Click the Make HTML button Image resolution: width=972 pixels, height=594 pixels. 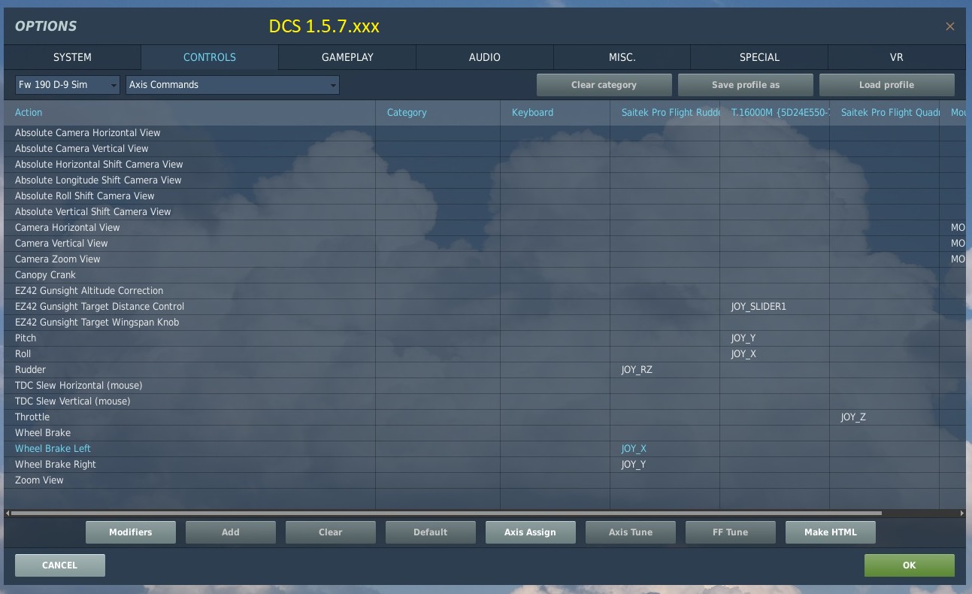coord(830,532)
